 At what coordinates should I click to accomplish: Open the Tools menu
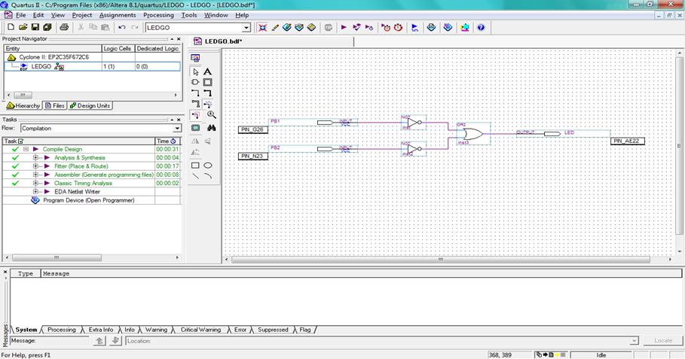point(189,15)
